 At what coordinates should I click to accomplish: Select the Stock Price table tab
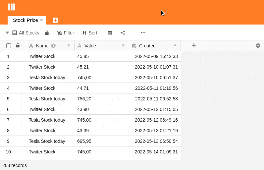pyautogui.click(x=25, y=20)
